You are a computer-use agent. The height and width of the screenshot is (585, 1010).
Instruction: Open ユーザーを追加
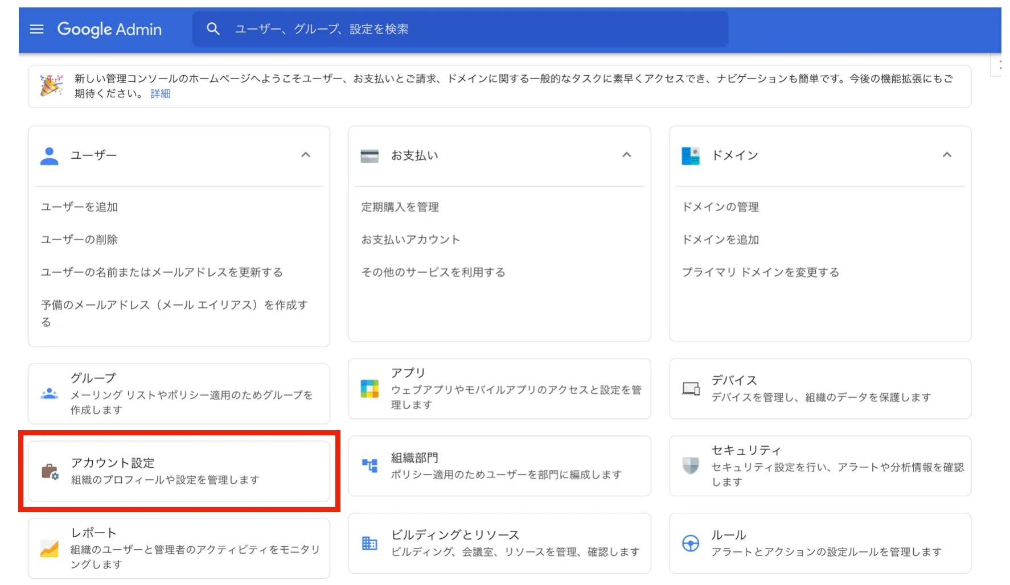coord(79,207)
